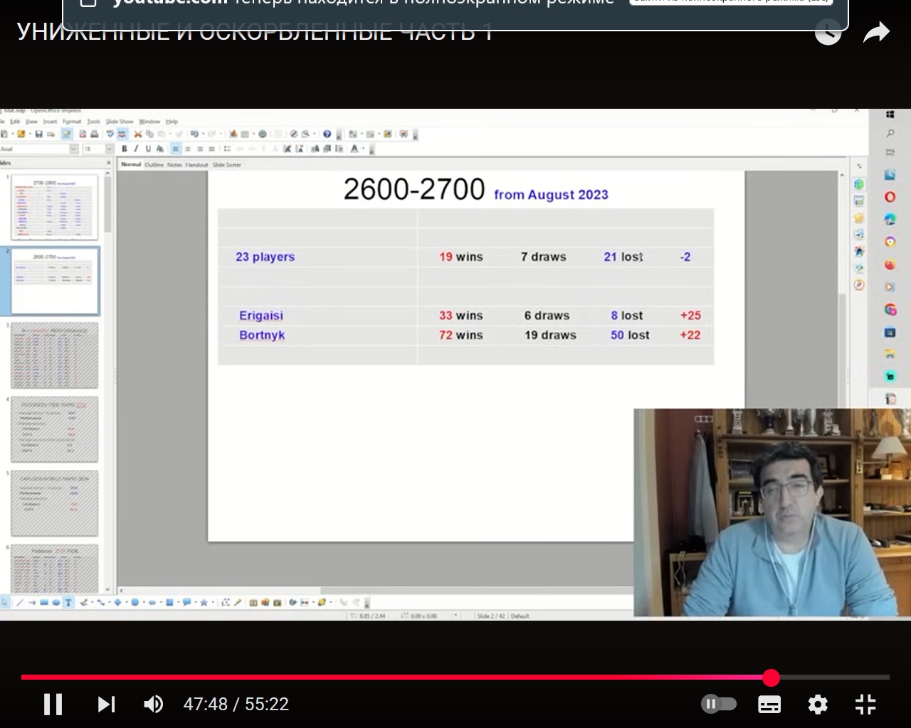Screen dimensions: 911x728
Task: Click the video title text
Action: tap(255, 33)
